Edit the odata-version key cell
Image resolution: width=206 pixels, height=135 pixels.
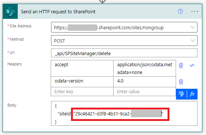[82, 82]
